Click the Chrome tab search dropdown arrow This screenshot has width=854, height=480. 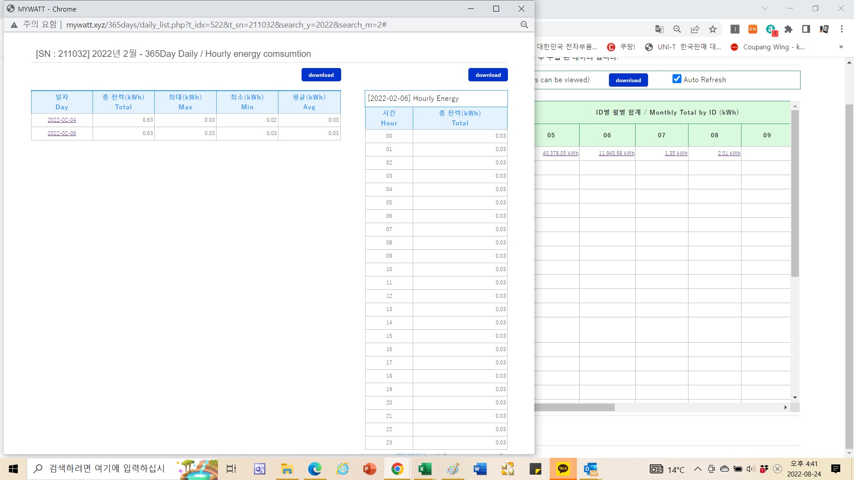pos(765,8)
